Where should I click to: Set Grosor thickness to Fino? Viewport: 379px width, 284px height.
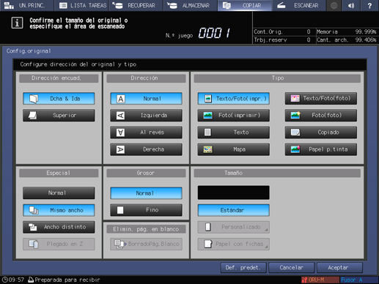point(146,210)
